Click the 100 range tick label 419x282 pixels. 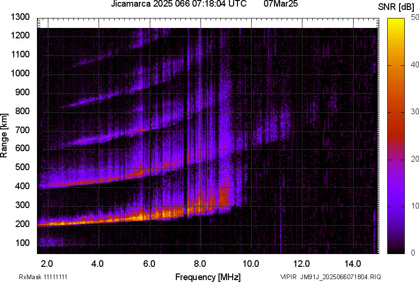coord(24,243)
